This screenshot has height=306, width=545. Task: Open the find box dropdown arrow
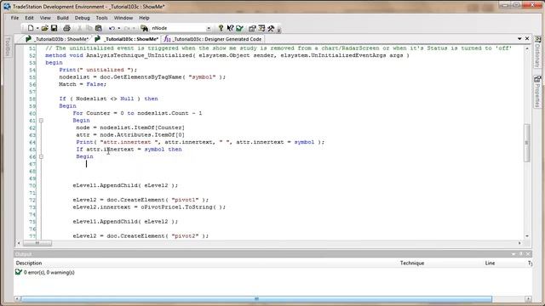click(x=209, y=28)
